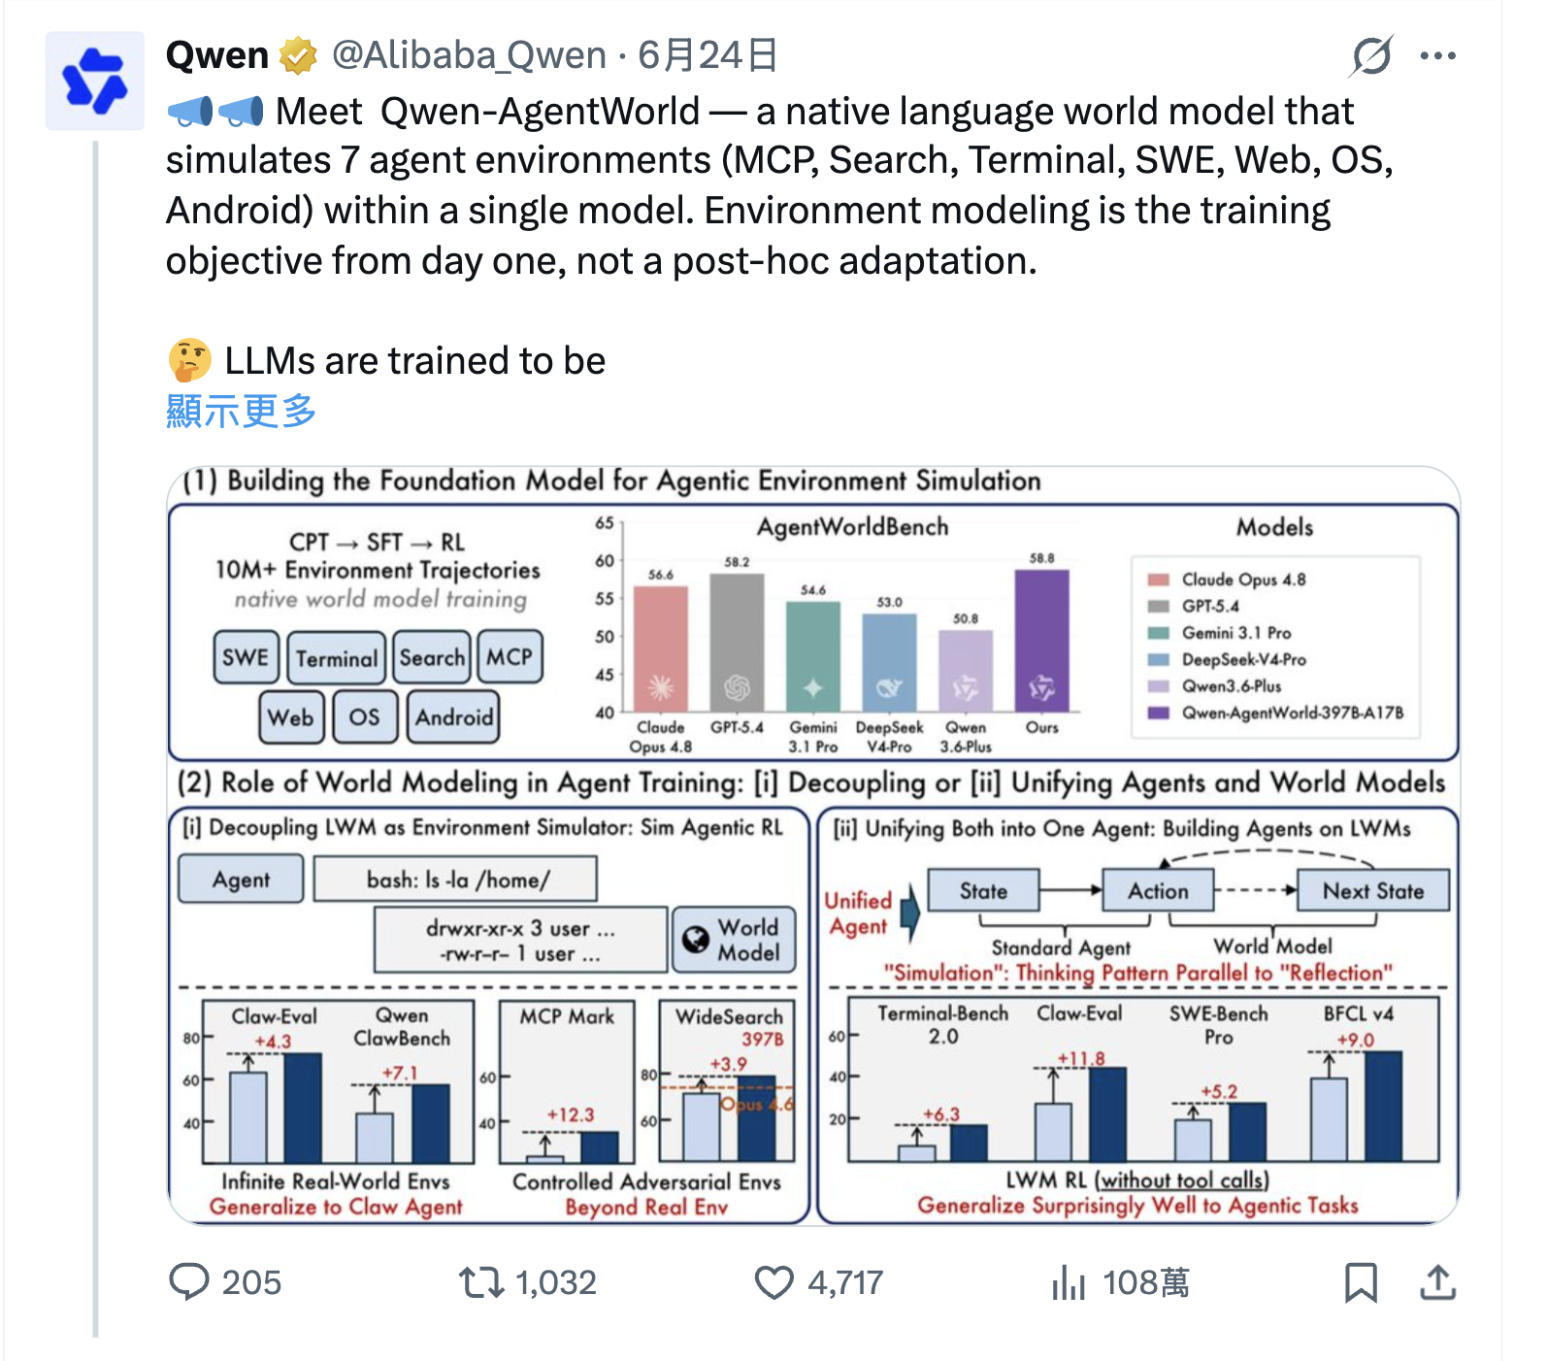Click the Claude Opus 4.8 legend swatch
Viewport: 1547px width, 1361px height.
click(x=1158, y=580)
